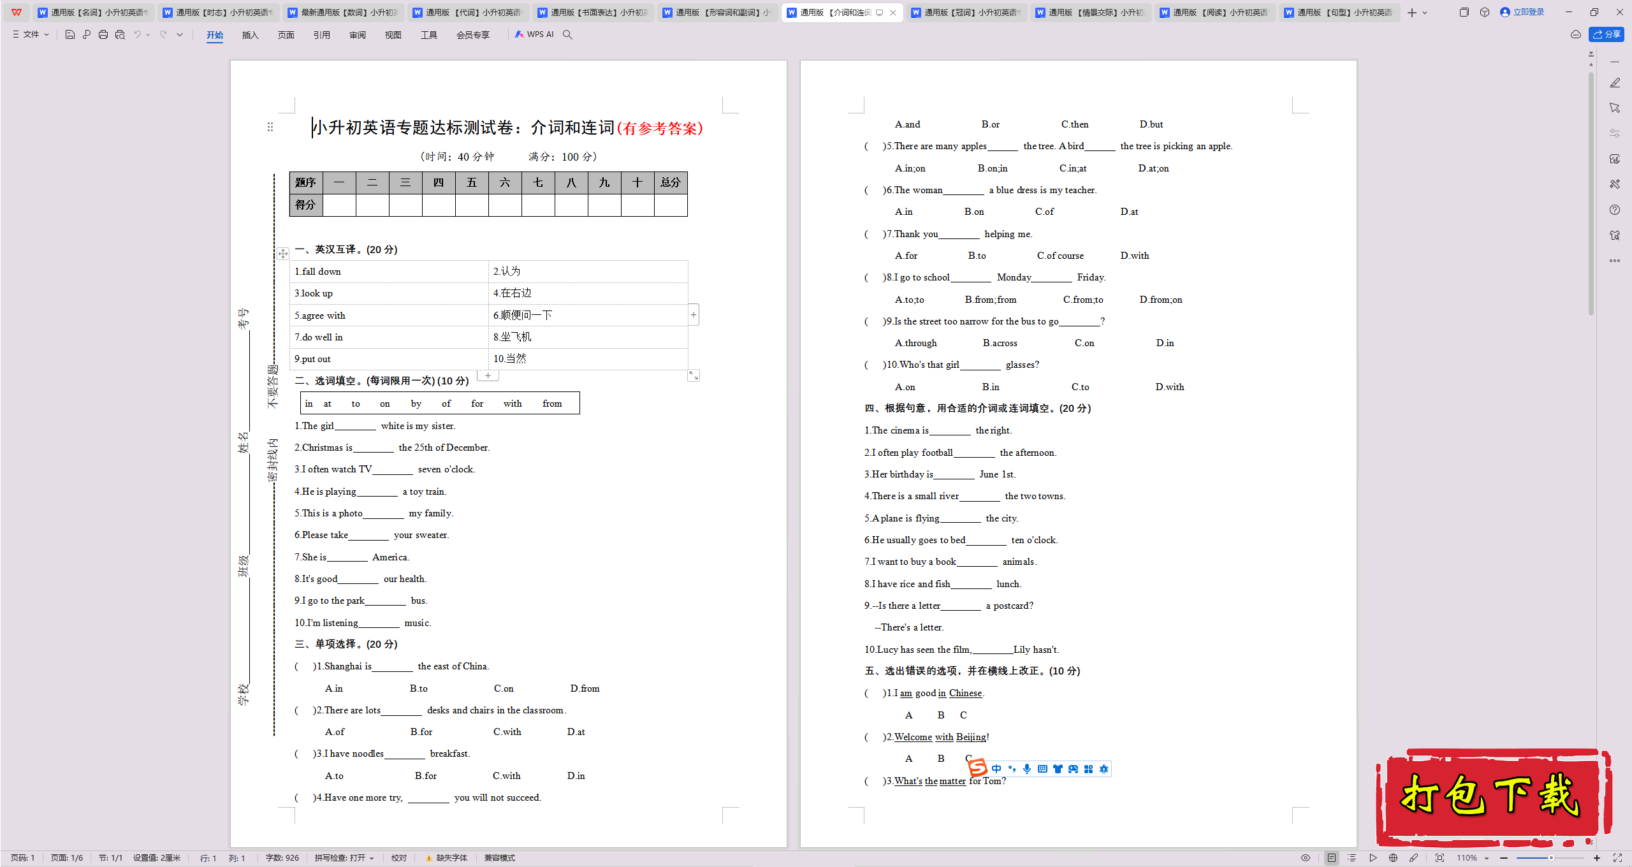The width and height of the screenshot is (1632, 867).
Task: Click the table resize corner handle
Action: (x=694, y=376)
